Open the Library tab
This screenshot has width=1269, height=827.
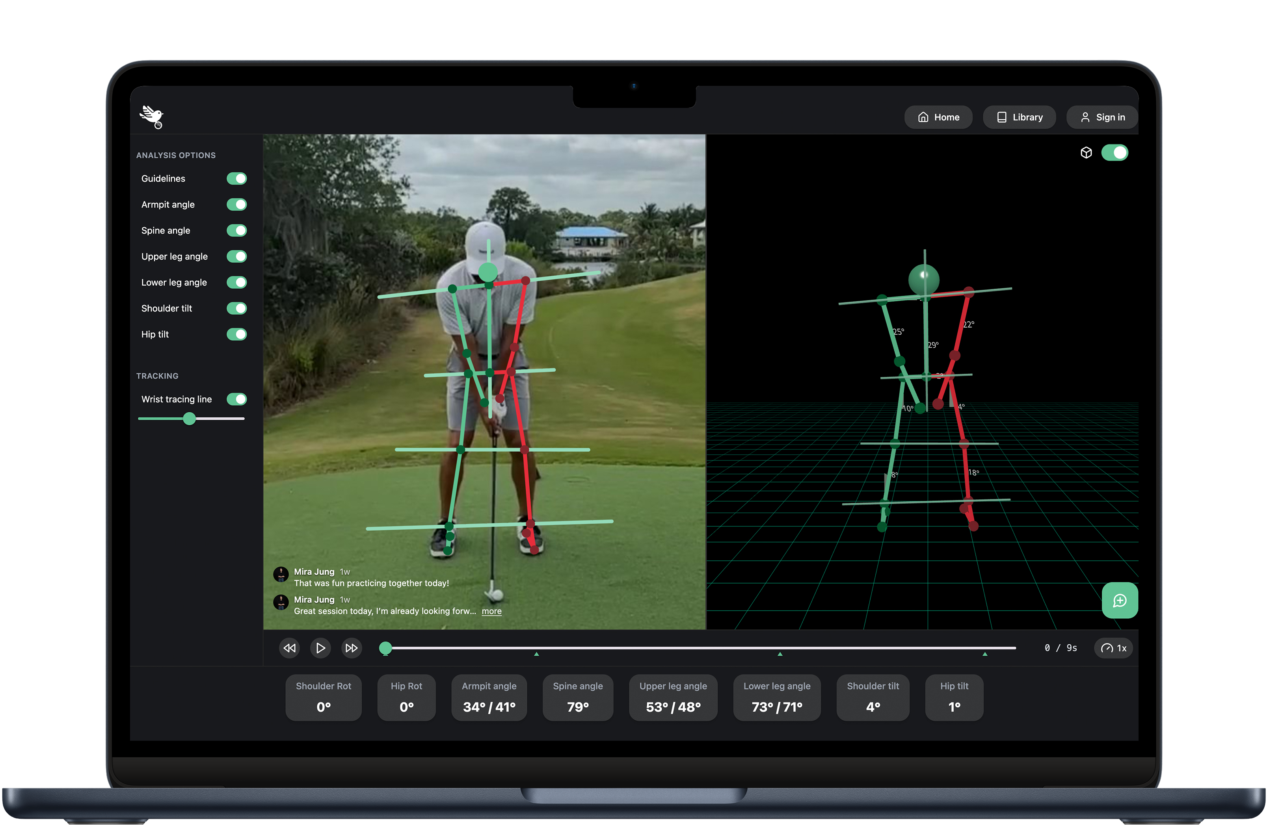click(1019, 117)
